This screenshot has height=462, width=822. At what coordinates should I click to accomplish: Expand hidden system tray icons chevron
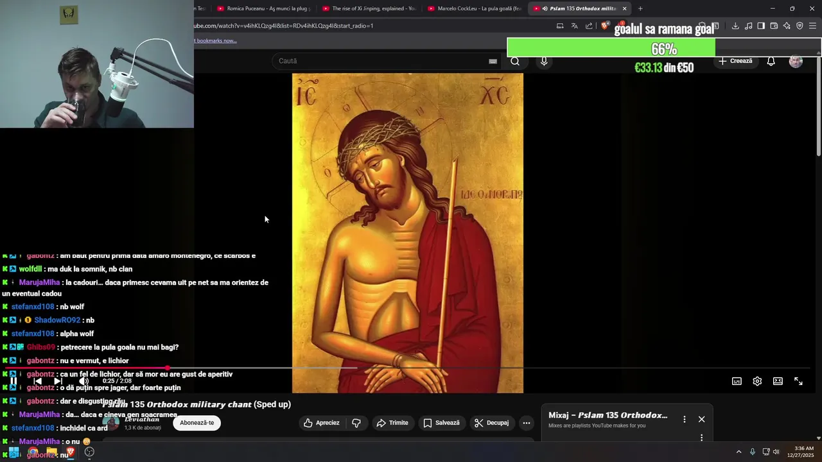(x=739, y=452)
